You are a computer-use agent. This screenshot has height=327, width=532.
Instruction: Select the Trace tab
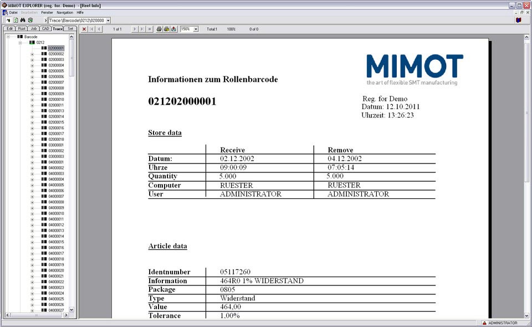tap(58, 29)
